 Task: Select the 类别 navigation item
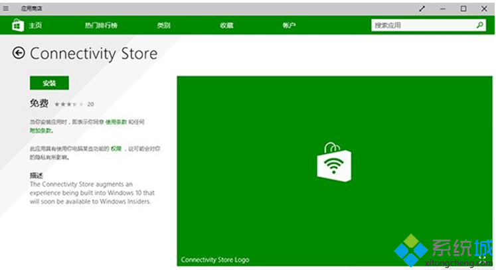163,25
